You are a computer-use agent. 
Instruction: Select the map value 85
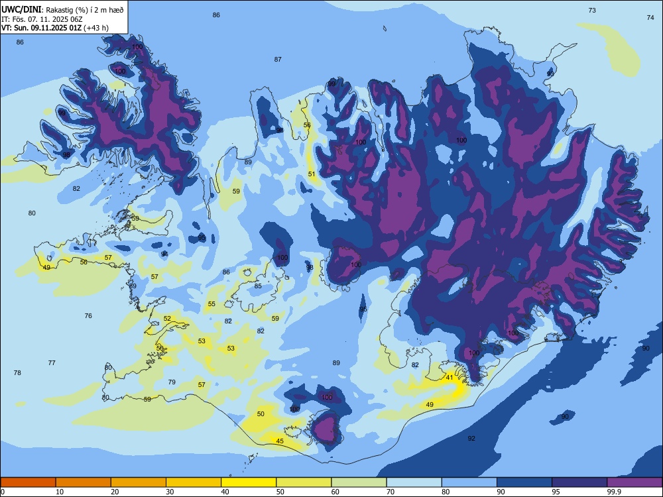258,286
